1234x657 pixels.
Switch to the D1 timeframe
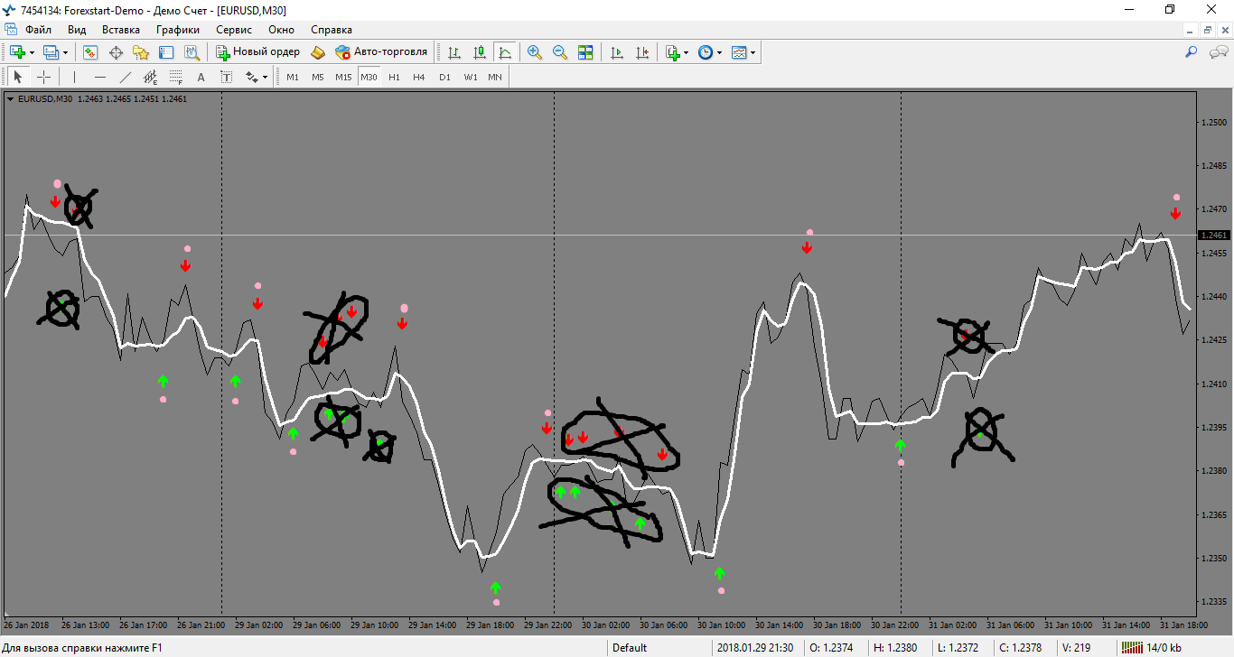click(x=444, y=77)
